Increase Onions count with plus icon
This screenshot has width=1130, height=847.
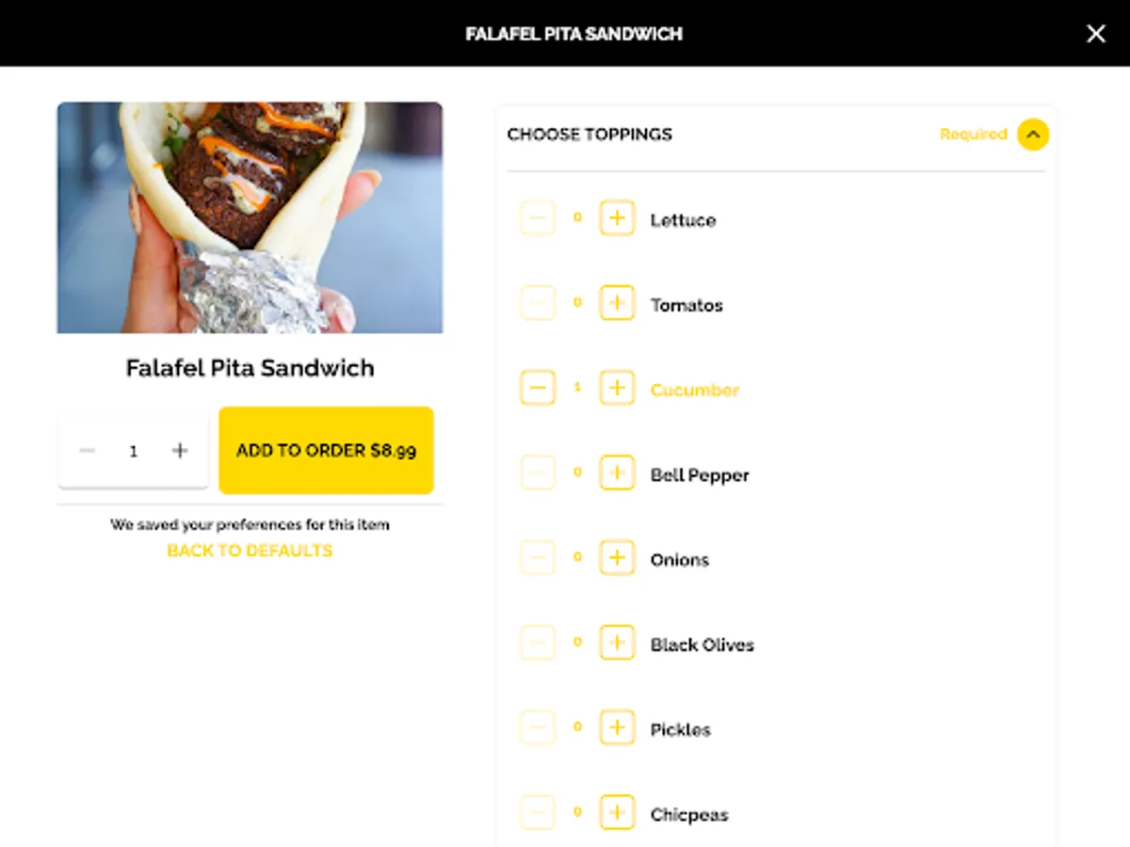coord(617,557)
